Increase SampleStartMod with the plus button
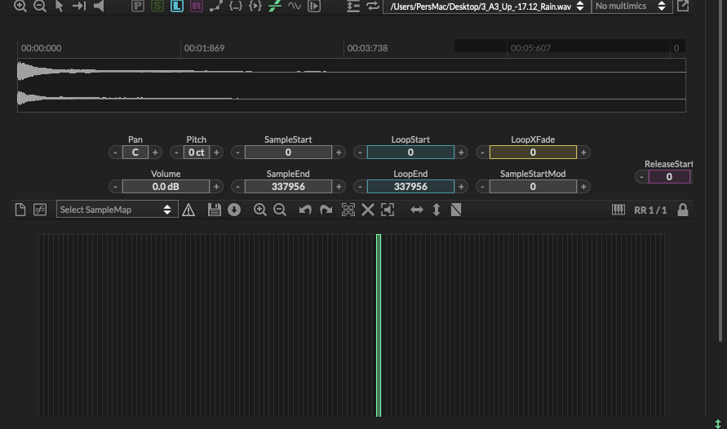 coord(583,187)
